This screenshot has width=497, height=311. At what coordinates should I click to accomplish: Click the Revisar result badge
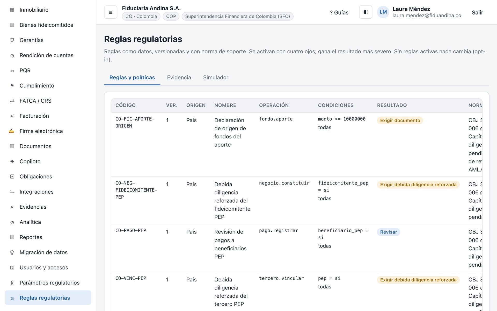pyautogui.click(x=389, y=232)
